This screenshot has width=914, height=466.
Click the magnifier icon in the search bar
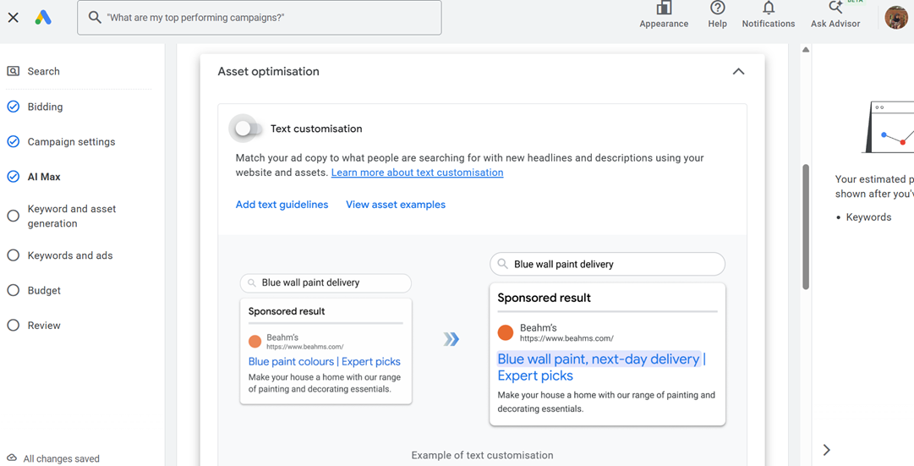click(95, 18)
